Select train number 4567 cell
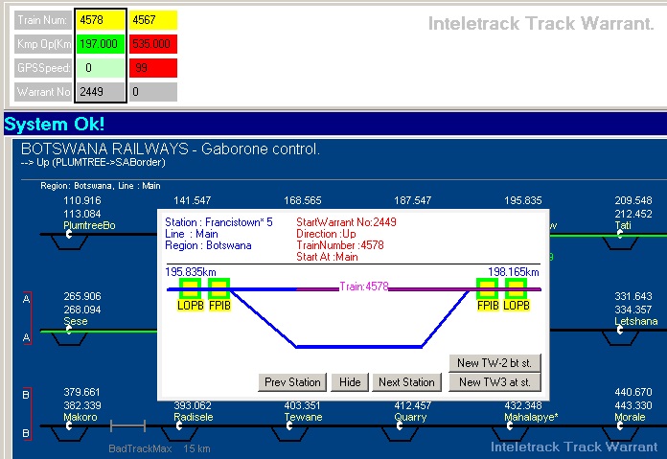 click(x=153, y=20)
